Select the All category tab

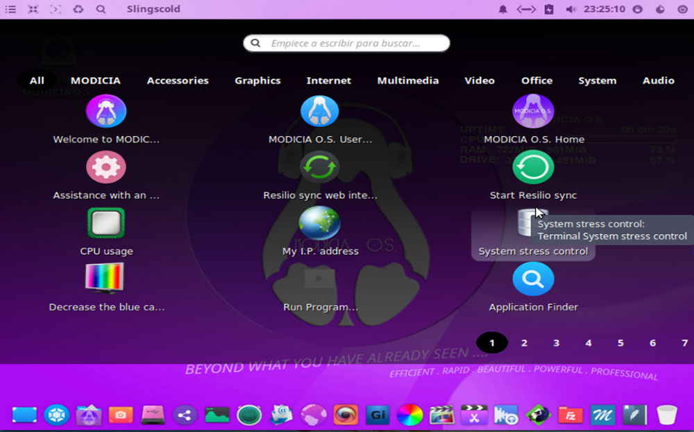37,80
